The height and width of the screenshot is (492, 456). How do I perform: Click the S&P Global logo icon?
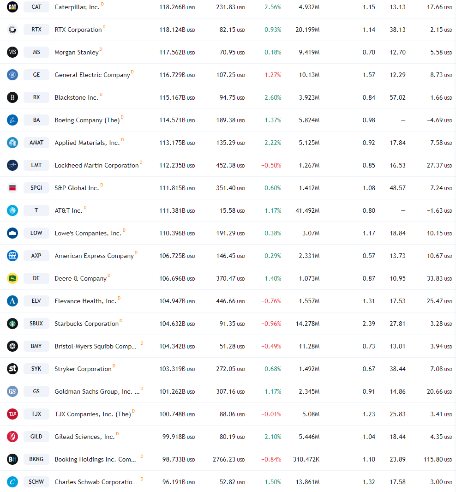(x=12, y=188)
